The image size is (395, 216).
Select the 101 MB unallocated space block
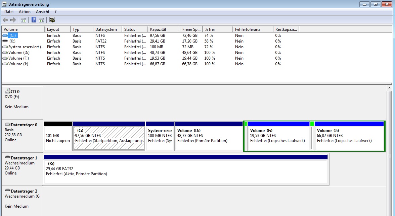tap(57, 138)
